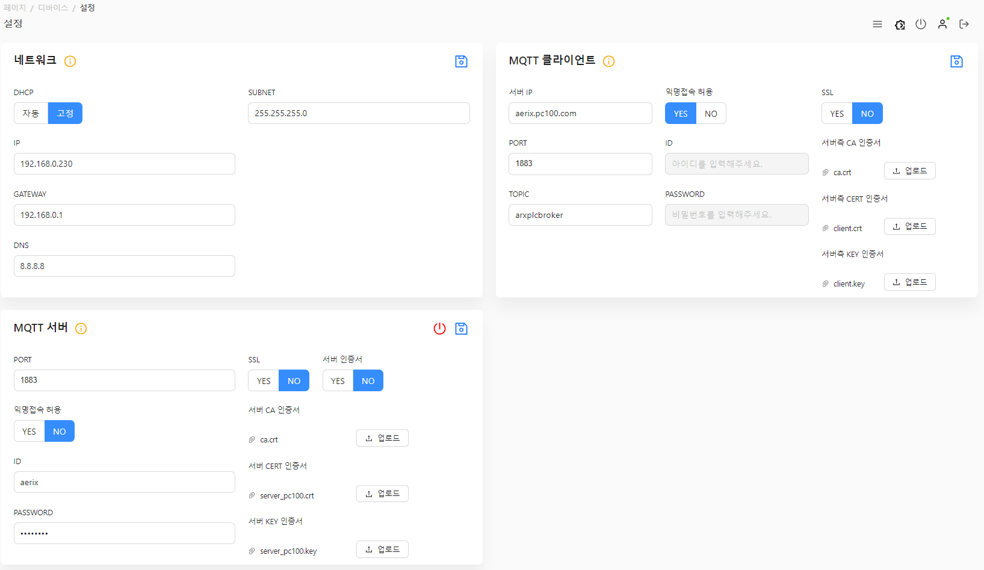Click the client.crt file name
The image size is (984, 570).
click(847, 229)
